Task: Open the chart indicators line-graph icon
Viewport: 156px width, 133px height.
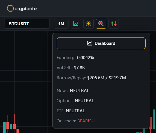Action: pyautogui.click(x=76, y=24)
